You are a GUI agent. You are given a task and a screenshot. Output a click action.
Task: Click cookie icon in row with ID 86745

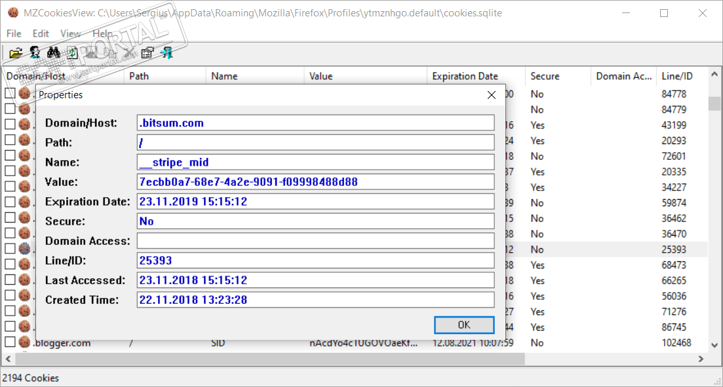24,327
